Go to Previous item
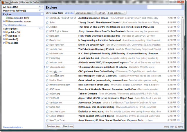This screenshot has height=132, width=187. pyautogui.click(x=53, y=126)
